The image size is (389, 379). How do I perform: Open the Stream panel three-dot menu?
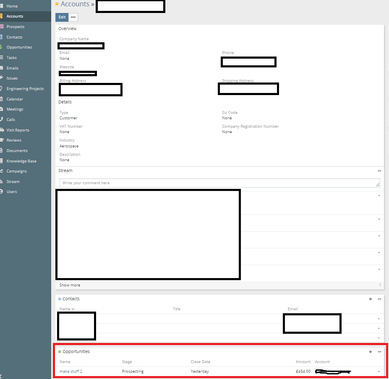pos(379,171)
